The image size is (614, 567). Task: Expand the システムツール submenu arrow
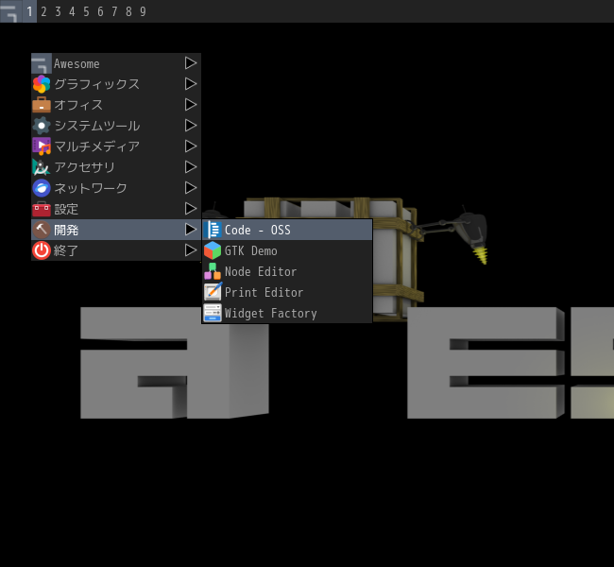pos(191,126)
